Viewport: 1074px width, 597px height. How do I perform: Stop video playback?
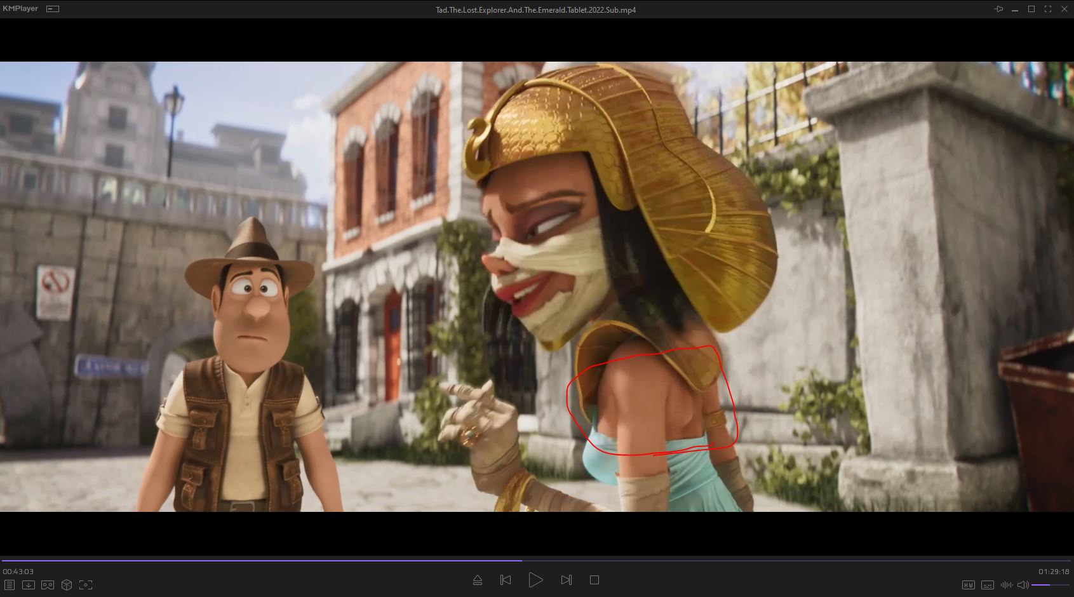[594, 580]
